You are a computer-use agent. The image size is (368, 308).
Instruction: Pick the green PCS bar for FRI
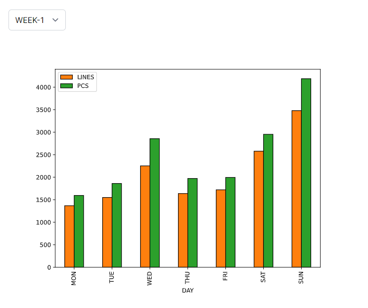click(230, 222)
